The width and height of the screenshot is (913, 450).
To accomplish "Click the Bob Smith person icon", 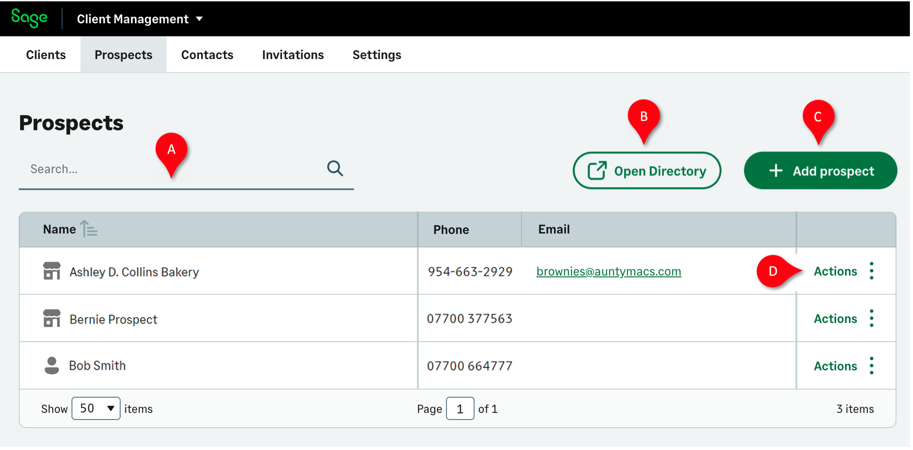I will point(52,365).
